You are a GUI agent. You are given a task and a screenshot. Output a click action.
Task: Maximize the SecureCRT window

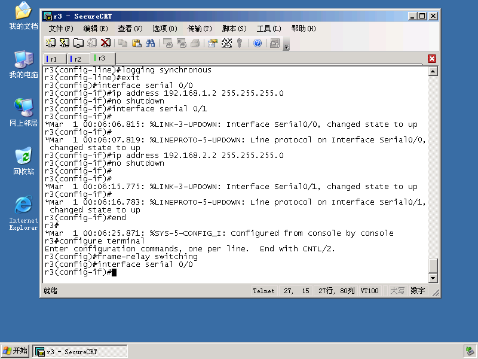[x=422, y=16]
